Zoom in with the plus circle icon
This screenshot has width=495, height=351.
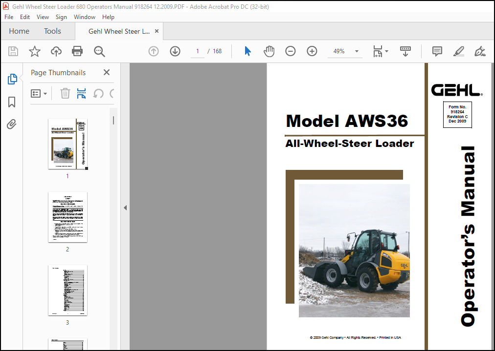click(312, 51)
